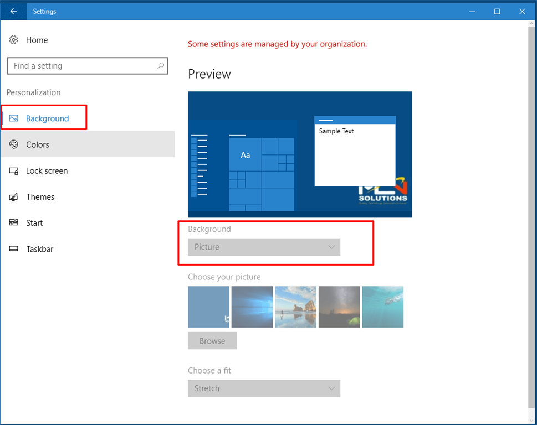537x425 pixels.
Task: Click the Home gear icon
Action: click(x=13, y=40)
